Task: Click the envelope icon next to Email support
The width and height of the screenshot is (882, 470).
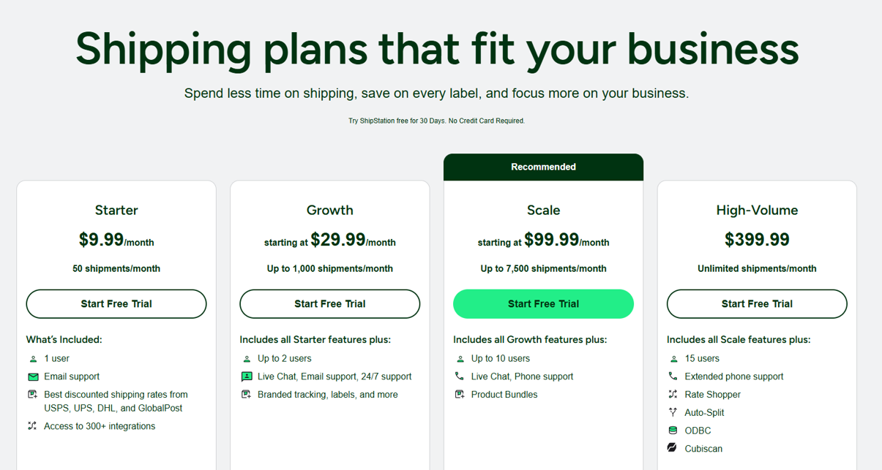Action: 33,376
